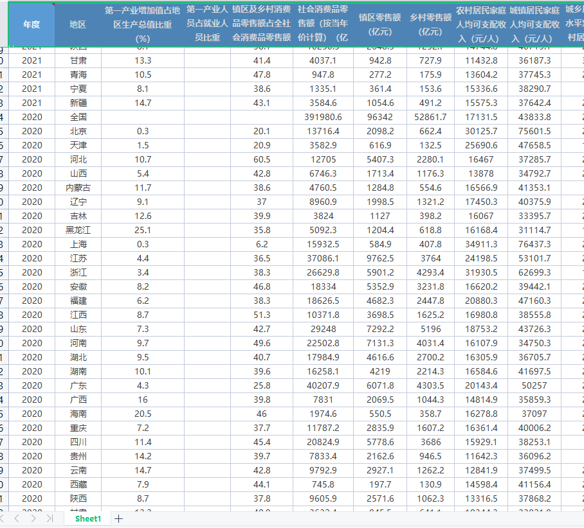Click the 2020 全国 region cell
The width and height of the screenshot is (584, 528).
(78, 117)
